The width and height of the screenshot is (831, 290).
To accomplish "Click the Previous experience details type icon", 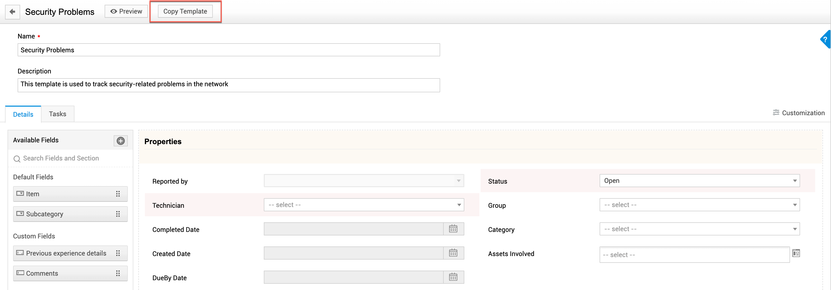I will pos(20,253).
